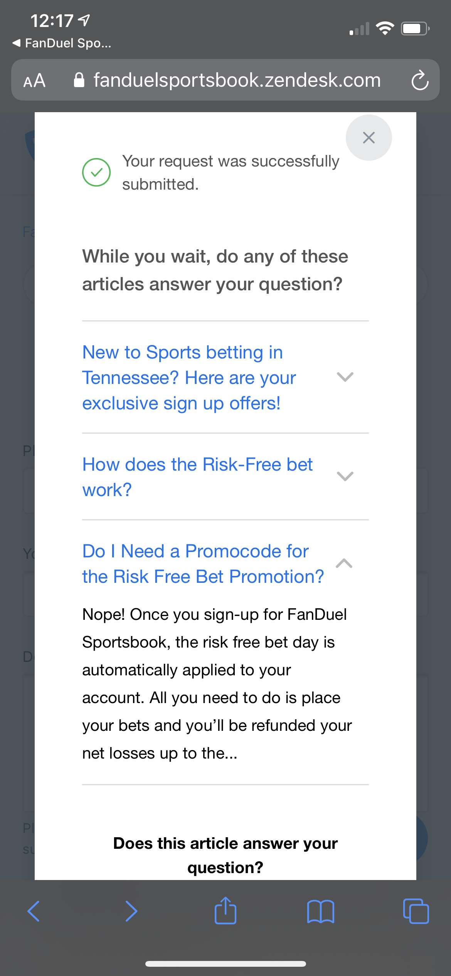Tap the Safari reload page icon

(x=420, y=80)
